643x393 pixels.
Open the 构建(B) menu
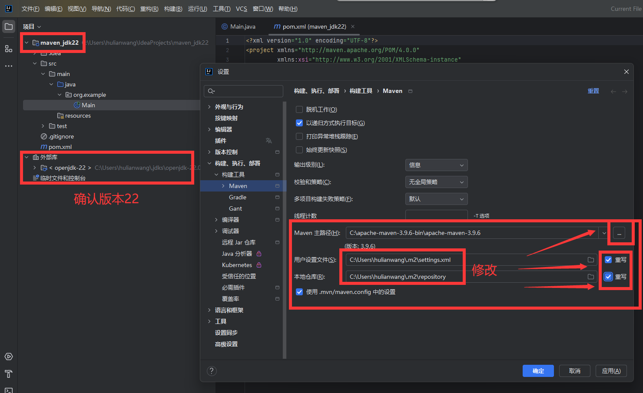point(173,9)
